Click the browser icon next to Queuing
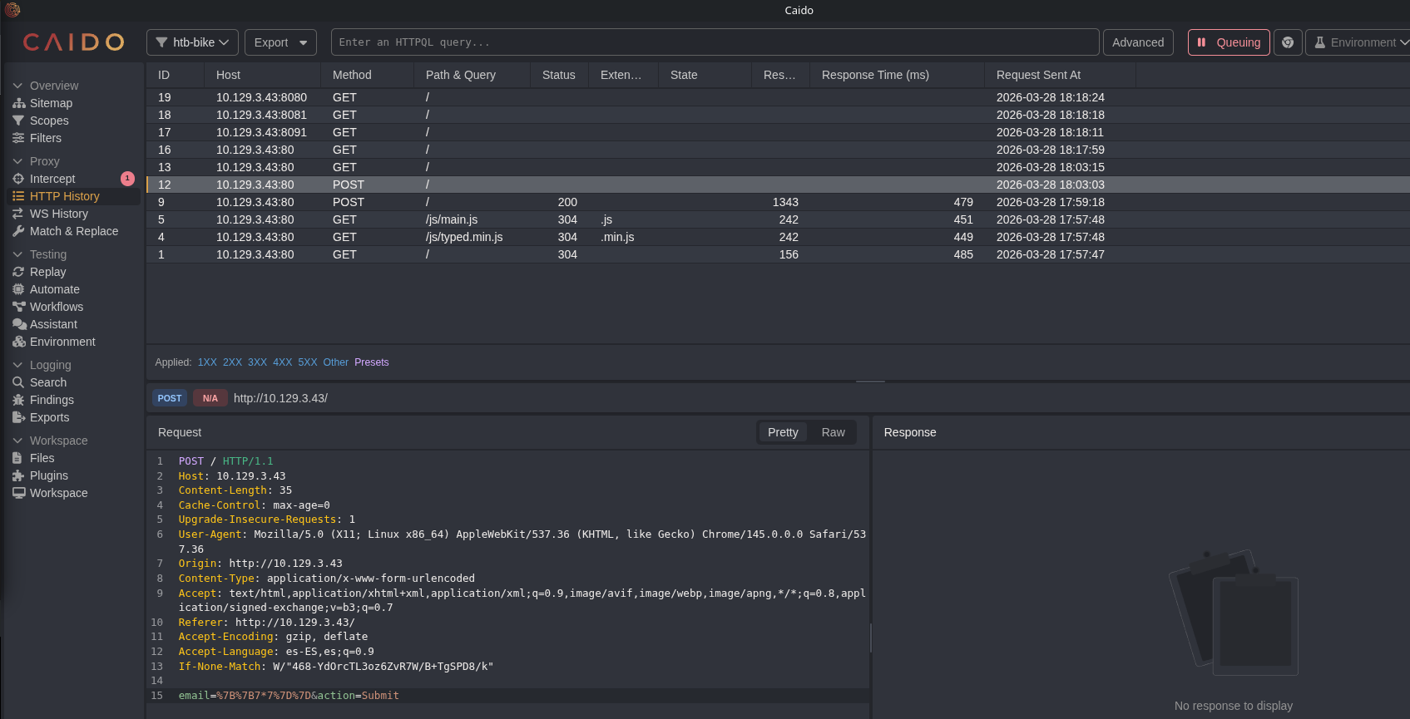The width and height of the screenshot is (1410, 719). click(x=1288, y=42)
